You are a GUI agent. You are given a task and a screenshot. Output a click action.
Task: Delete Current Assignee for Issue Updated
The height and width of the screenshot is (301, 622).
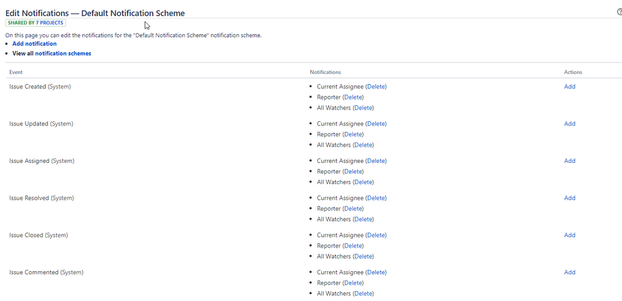[375, 124]
